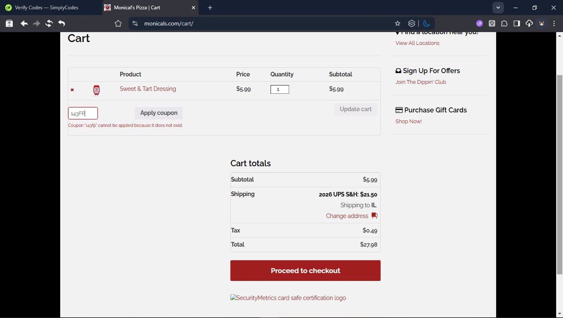Click the red shipping truck icon

tap(374, 216)
